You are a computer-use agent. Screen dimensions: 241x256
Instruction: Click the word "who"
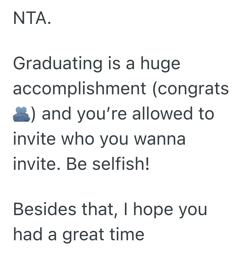tap(78, 139)
